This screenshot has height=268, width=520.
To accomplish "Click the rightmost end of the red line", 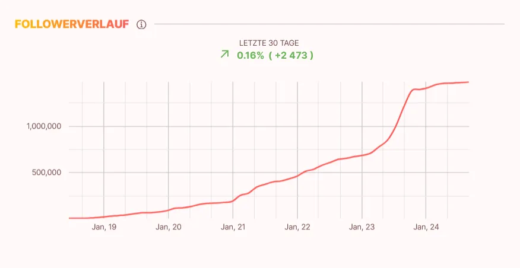I will click(468, 82).
